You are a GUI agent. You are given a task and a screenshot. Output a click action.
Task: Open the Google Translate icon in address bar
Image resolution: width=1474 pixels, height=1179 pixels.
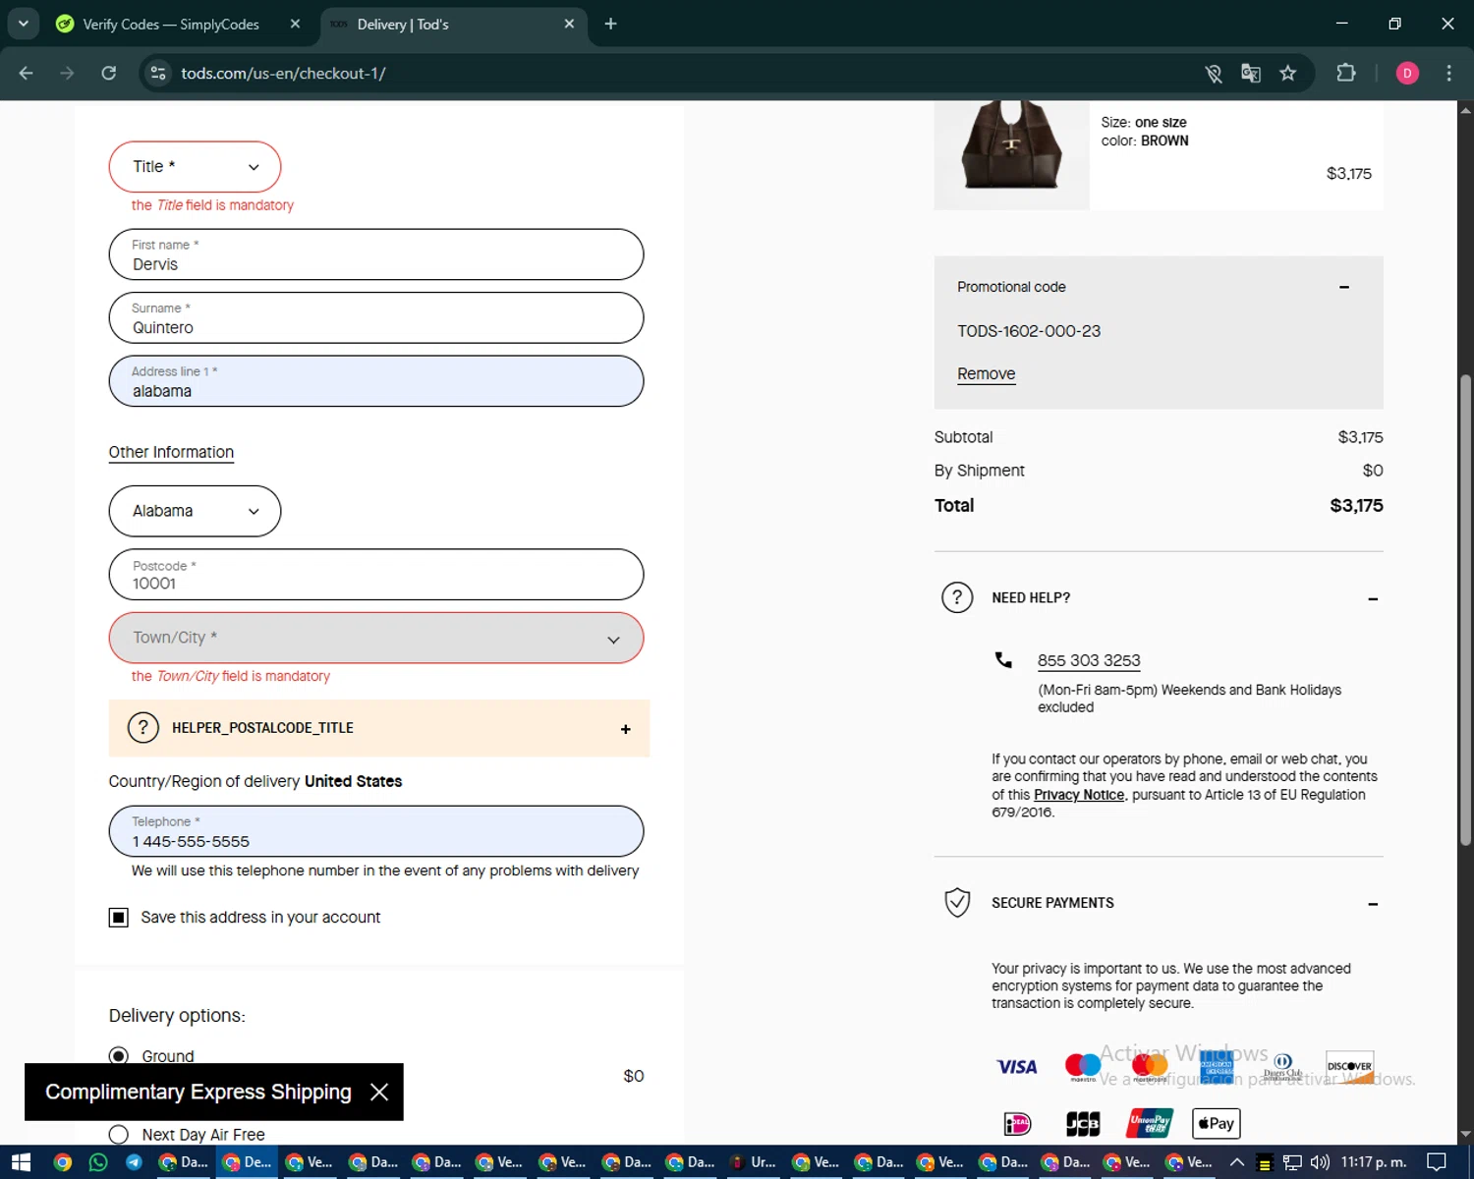pos(1250,73)
